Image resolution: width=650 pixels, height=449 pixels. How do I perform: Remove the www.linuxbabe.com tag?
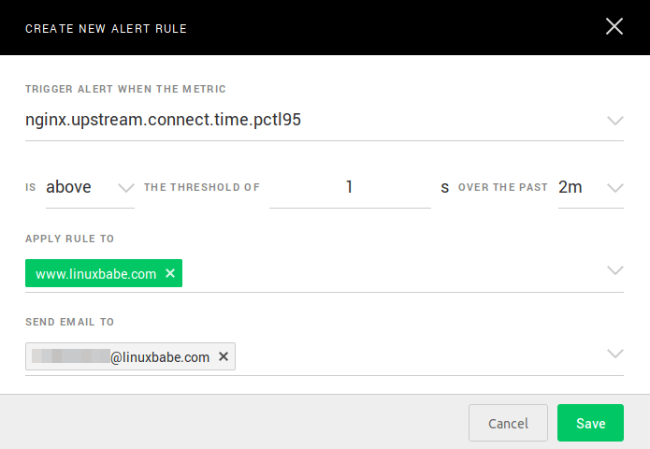(x=170, y=273)
